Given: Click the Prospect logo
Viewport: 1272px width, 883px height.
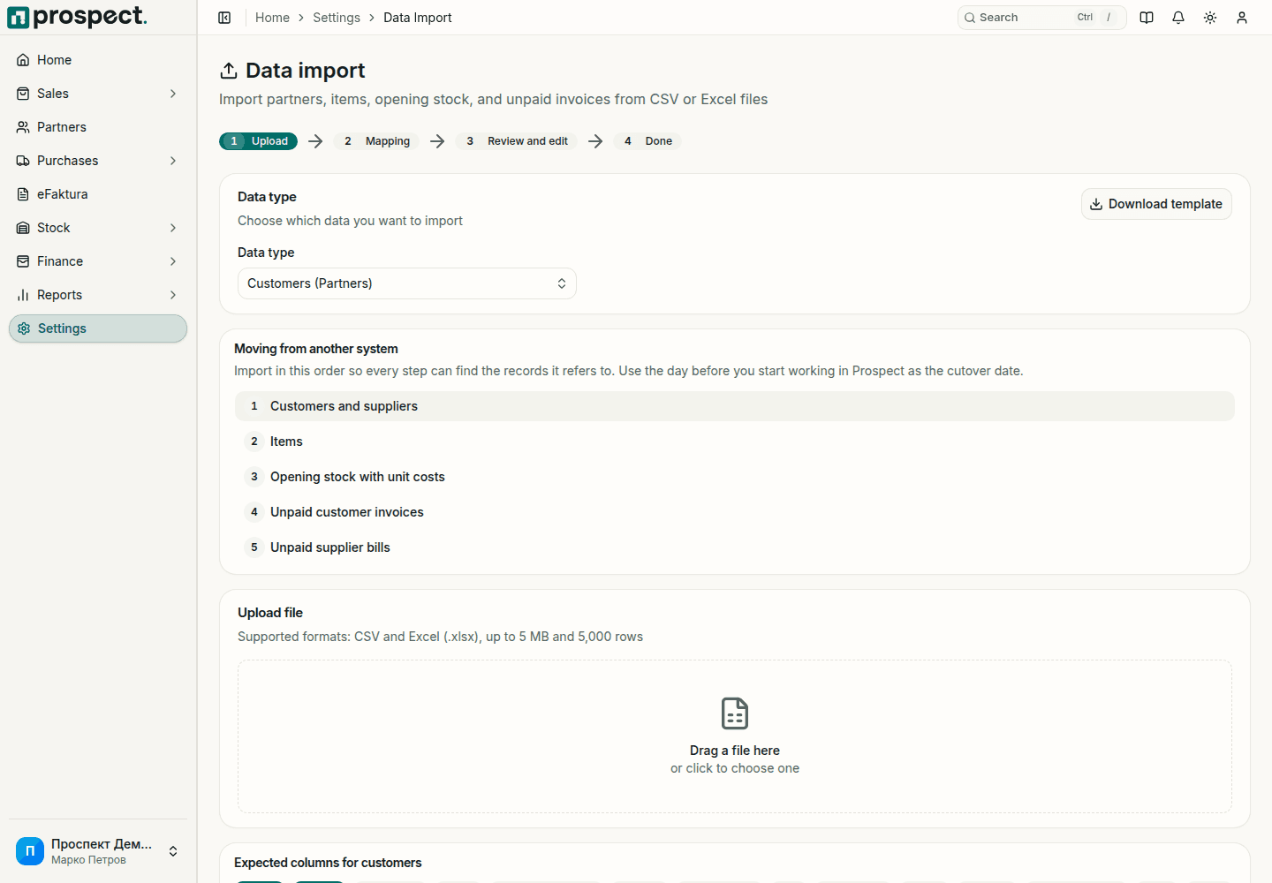Looking at the screenshot, I should coord(77,17).
